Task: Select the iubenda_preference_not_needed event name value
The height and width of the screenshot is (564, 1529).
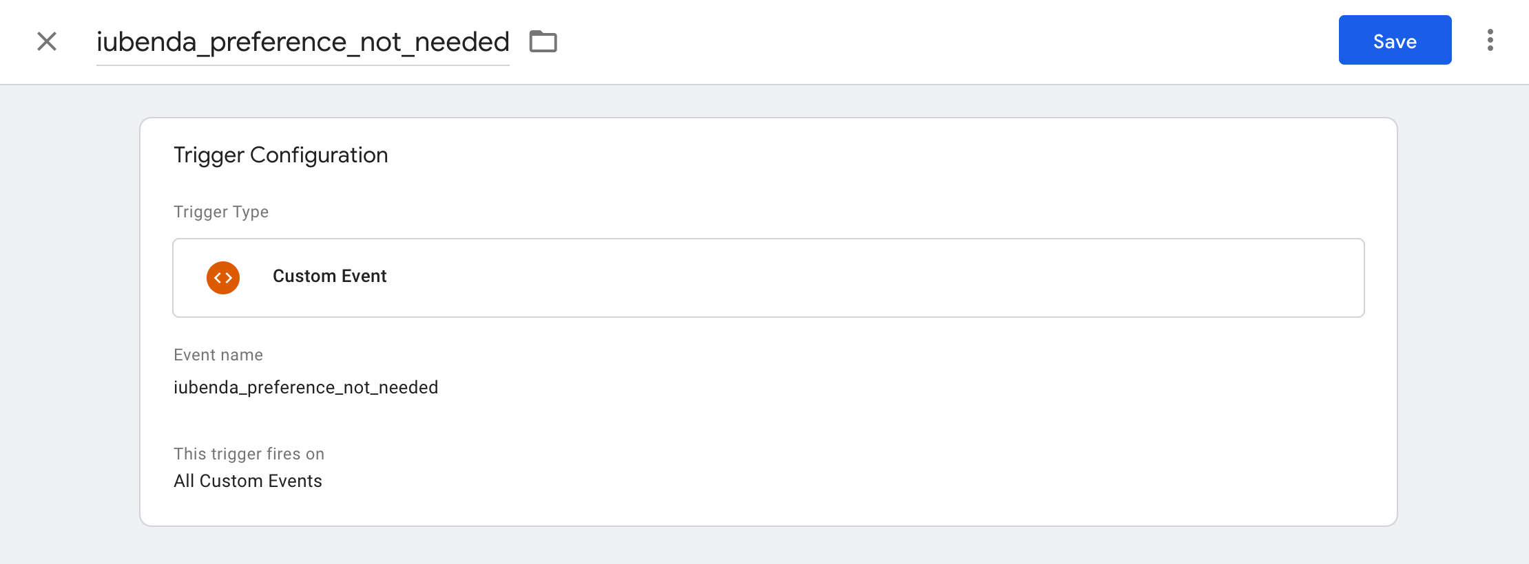Action: [x=305, y=388]
